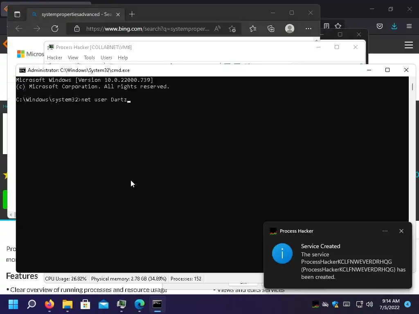Open Microsoft Store from the taskbar
The height and width of the screenshot is (314, 419).
85,304
